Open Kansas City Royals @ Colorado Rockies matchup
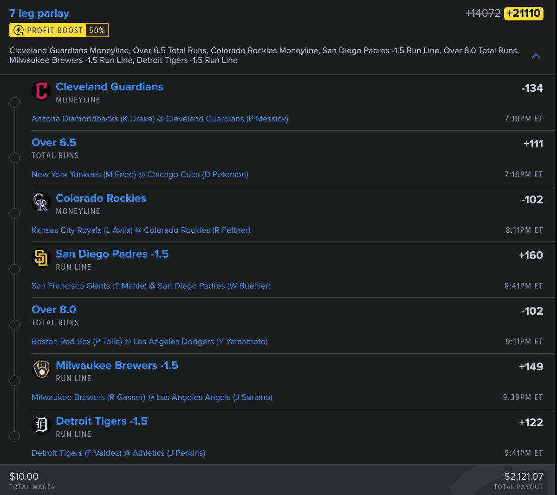 coord(141,230)
